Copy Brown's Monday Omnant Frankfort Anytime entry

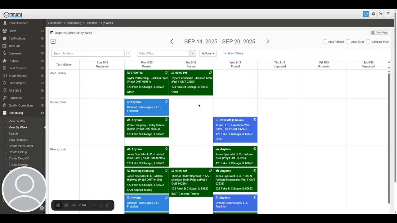166,102
